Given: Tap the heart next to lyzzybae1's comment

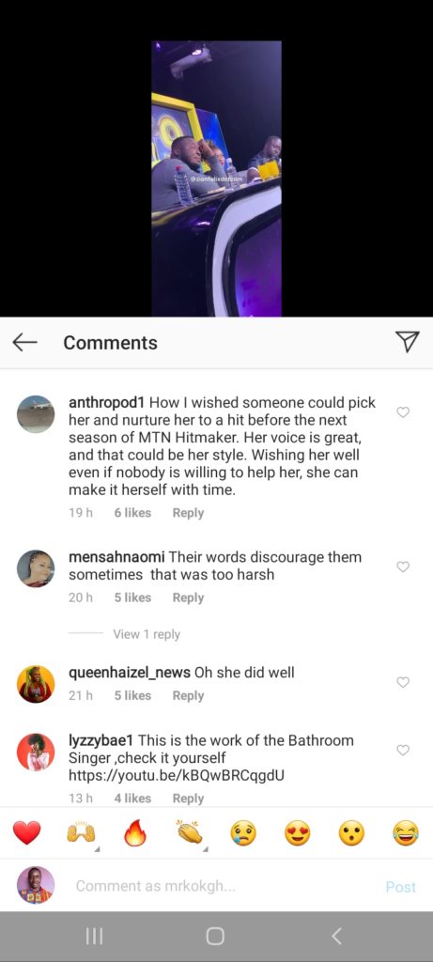Looking at the screenshot, I should coord(403,750).
